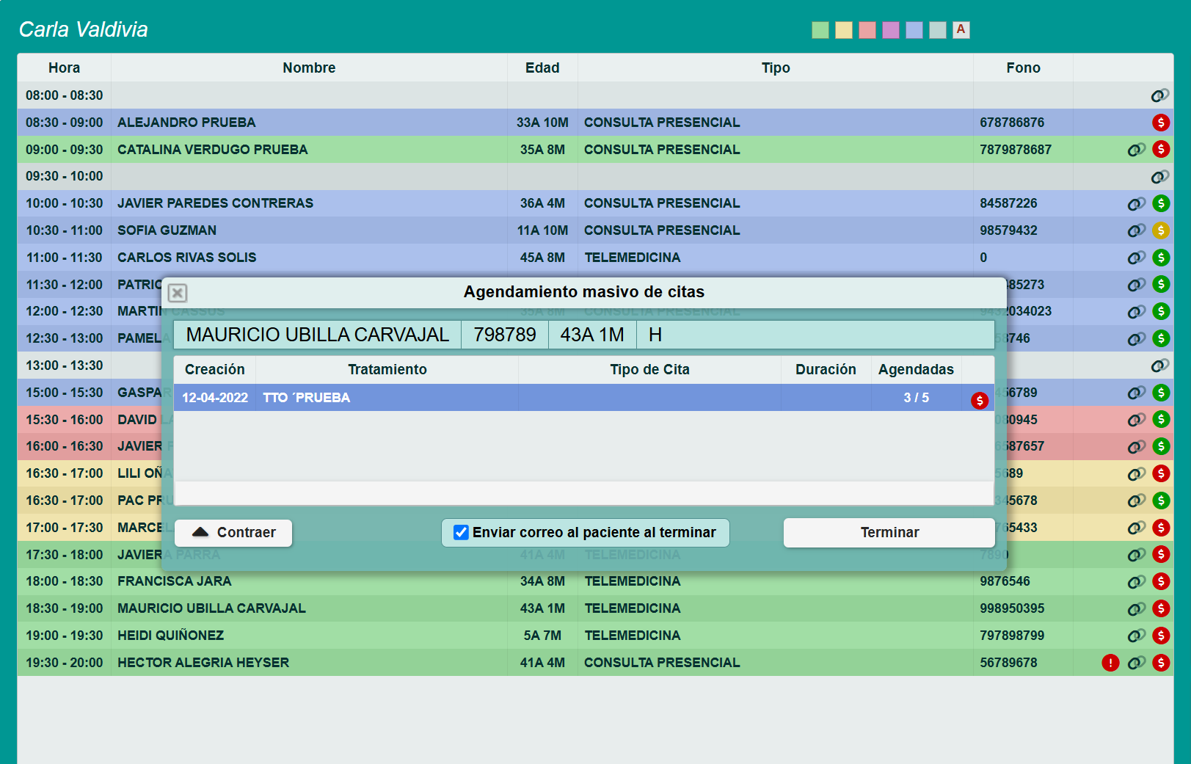Click the link icon in the 08:00 - 08:30 row
Viewport: 1191px width, 764px height.
coord(1159,95)
